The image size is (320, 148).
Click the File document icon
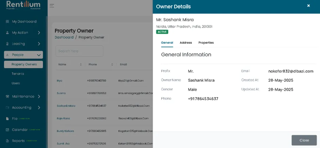7,119
